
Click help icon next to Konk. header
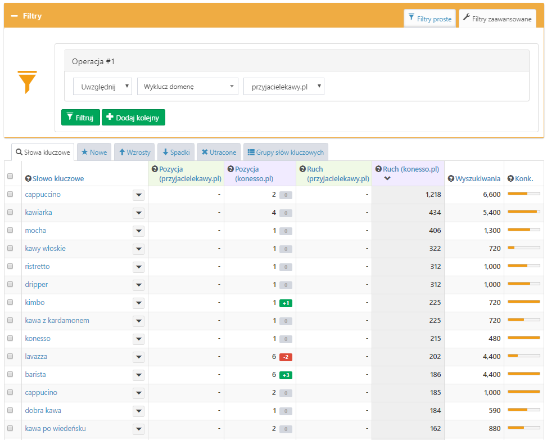(510, 179)
